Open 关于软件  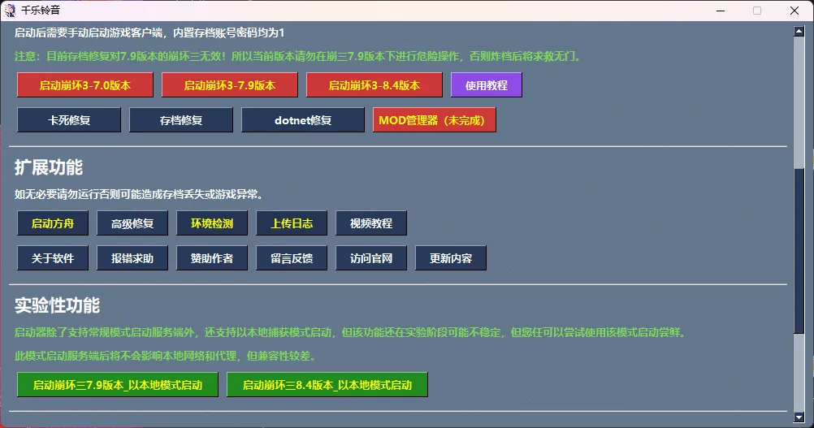[53, 257]
